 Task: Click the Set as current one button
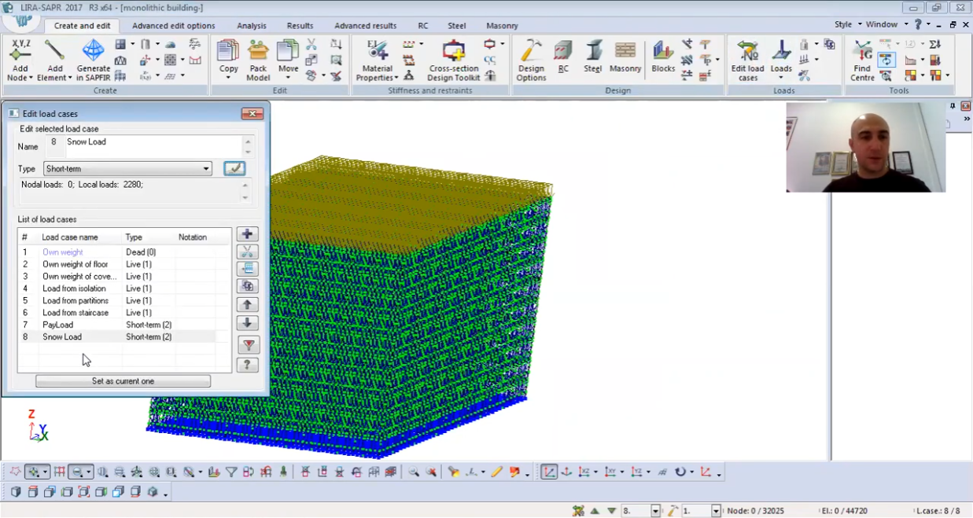coord(123,381)
